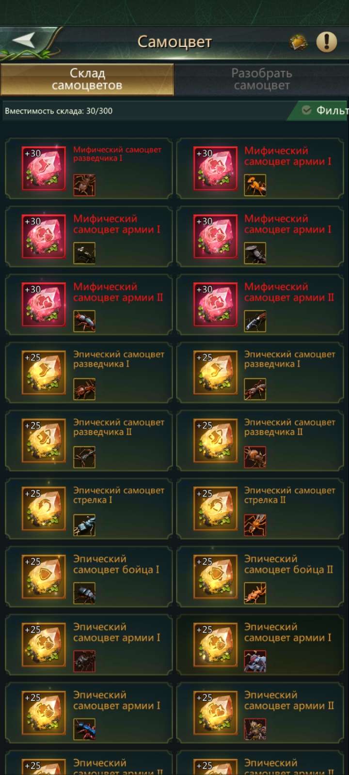
Task: Select Эпический самоцвет стрелка II gem icon
Action: point(215,508)
